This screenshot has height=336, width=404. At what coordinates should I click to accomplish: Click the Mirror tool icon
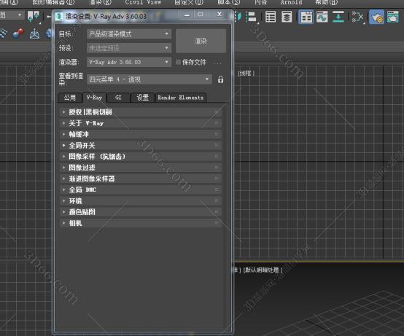tap(238, 17)
